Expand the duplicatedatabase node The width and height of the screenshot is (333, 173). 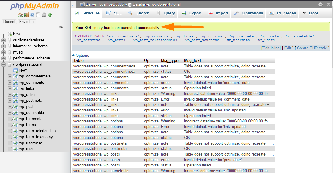(x=3, y=40)
